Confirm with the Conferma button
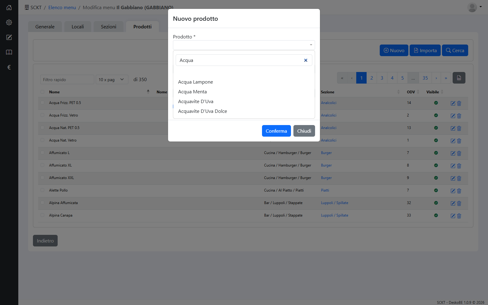 [276, 131]
